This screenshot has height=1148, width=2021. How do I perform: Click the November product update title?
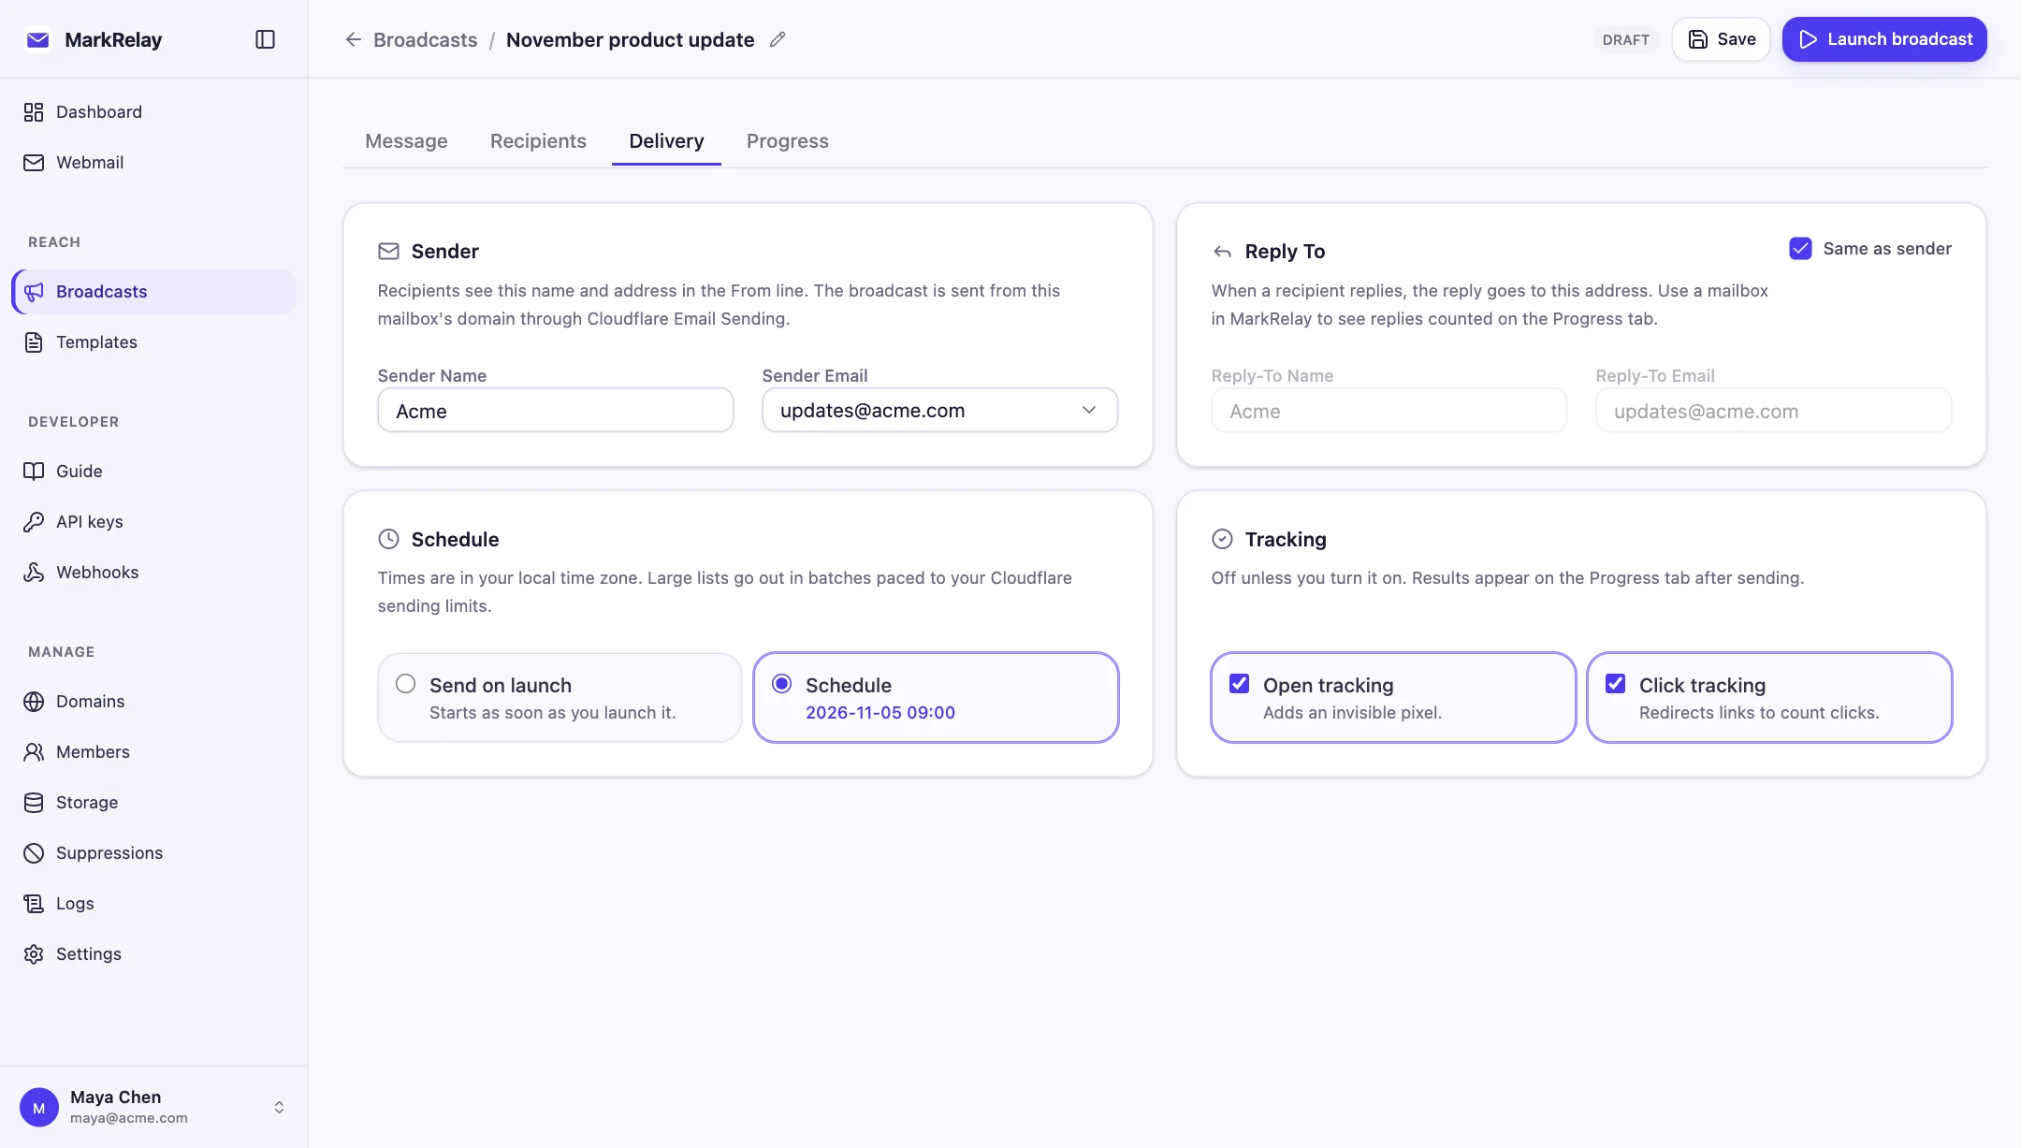pos(630,40)
